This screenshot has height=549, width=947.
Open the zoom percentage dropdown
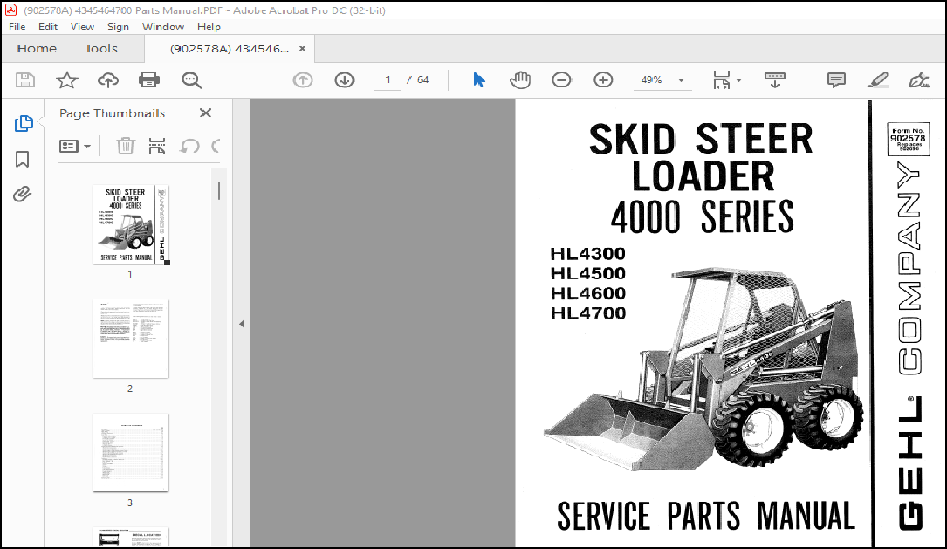[682, 80]
